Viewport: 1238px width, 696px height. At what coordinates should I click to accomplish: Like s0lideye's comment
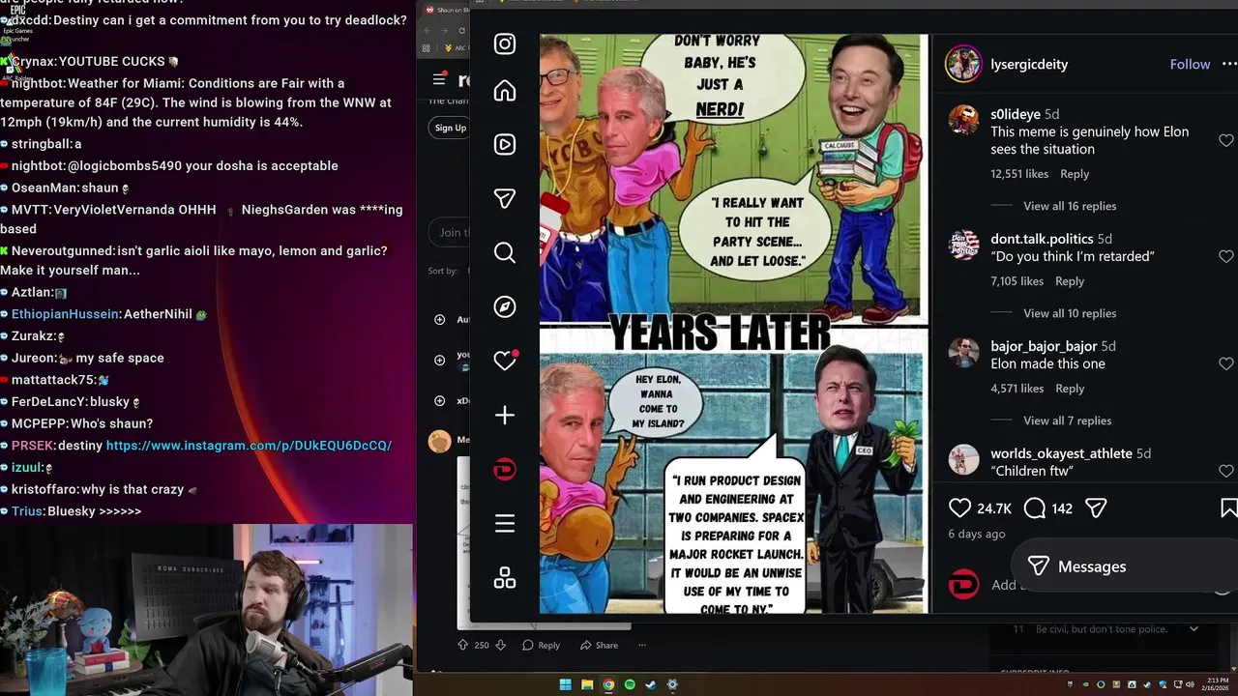(x=1226, y=140)
